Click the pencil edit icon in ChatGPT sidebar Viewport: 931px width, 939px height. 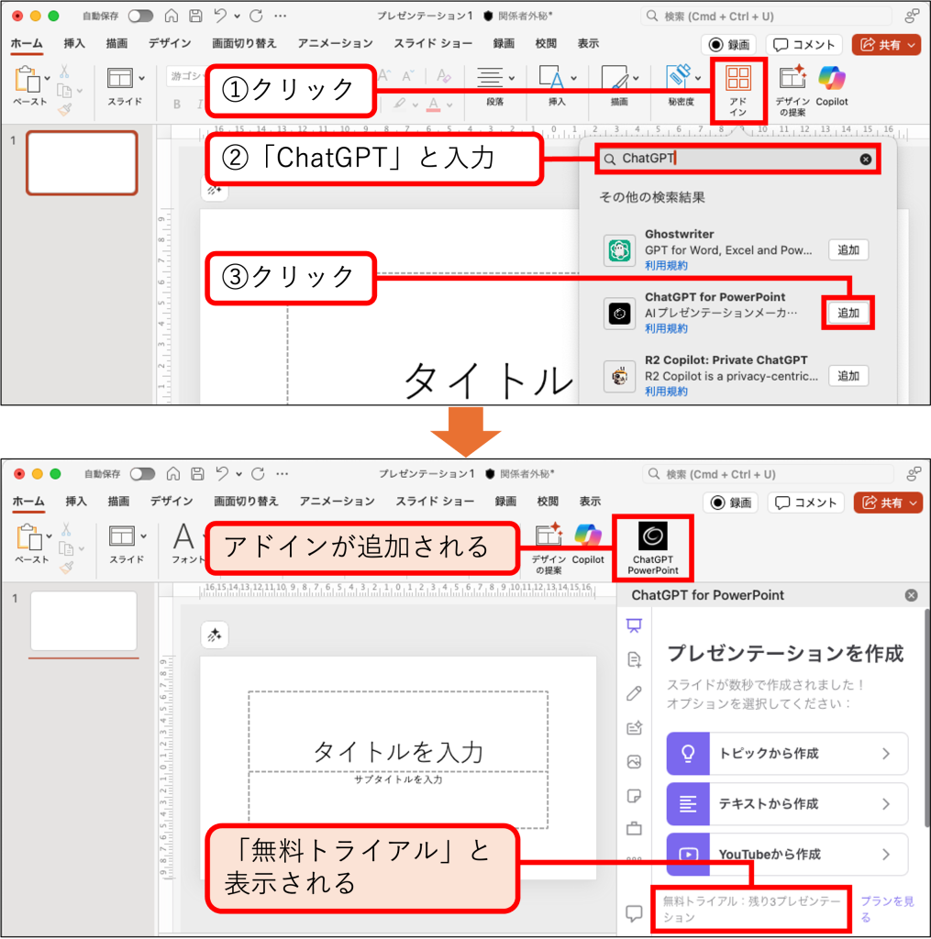634,693
